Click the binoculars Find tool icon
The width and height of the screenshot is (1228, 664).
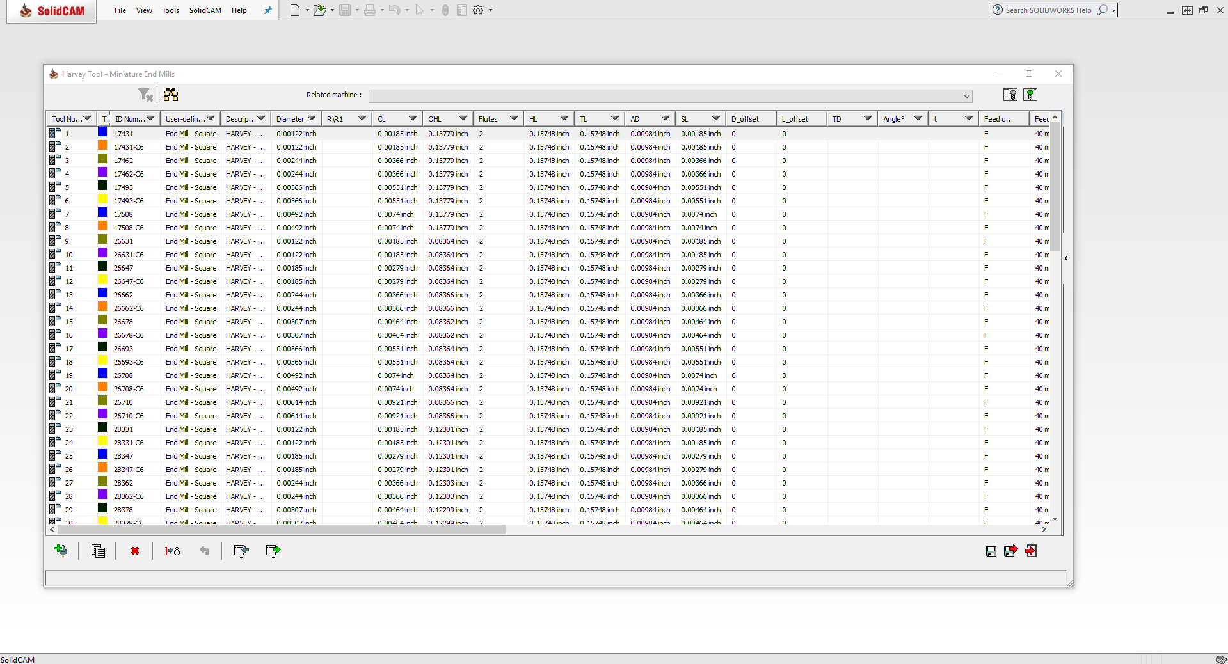pos(171,95)
